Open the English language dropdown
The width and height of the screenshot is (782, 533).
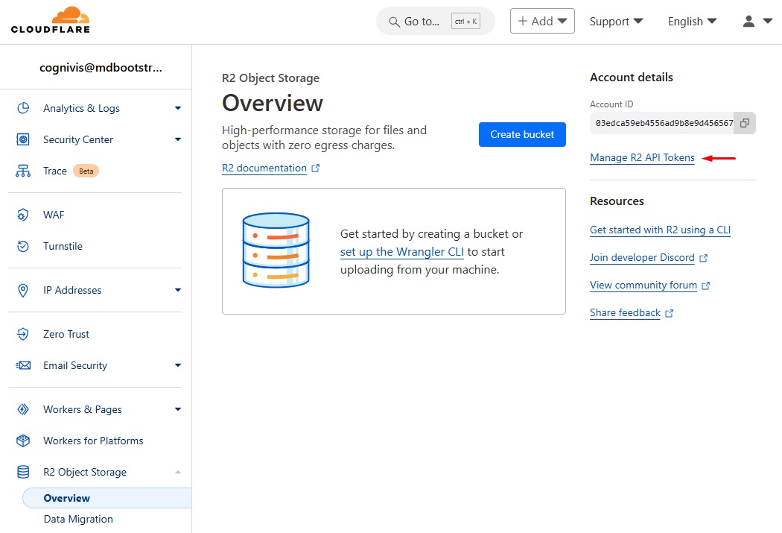[x=692, y=22]
